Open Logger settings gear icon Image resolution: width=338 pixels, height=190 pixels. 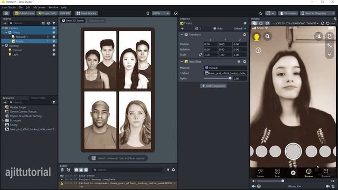pos(173,170)
